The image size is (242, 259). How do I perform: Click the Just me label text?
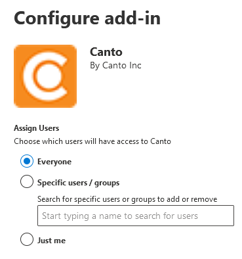coord(51,241)
